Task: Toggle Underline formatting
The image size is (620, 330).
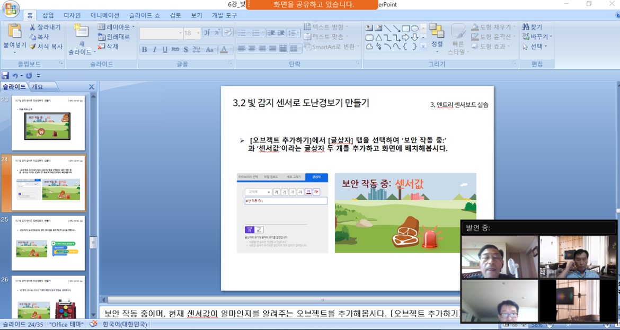Action: click(x=165, y=49)
